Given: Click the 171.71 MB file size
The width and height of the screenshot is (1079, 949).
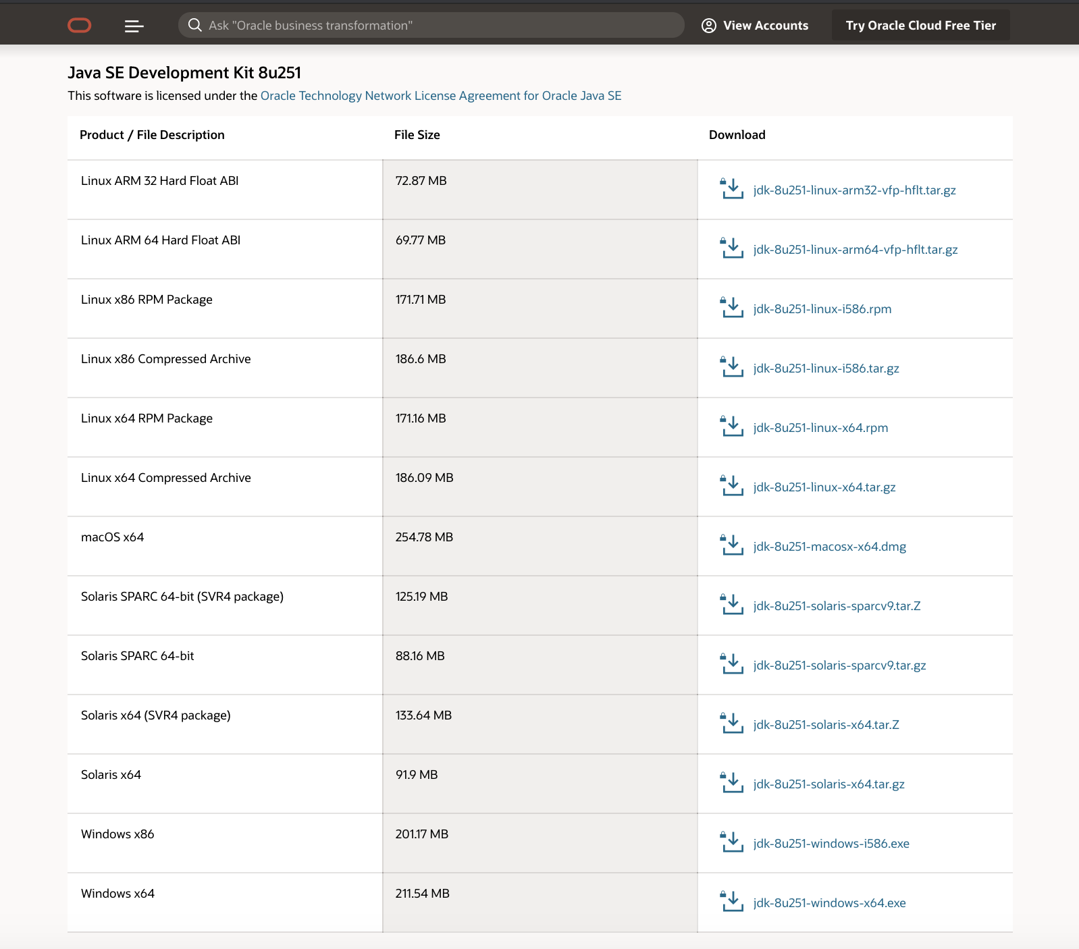Looking at the screenshot, I should pos(421,300).
